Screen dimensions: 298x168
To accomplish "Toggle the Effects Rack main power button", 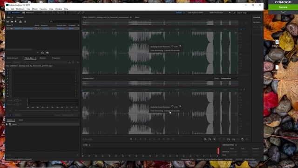I will pos(10,115).
